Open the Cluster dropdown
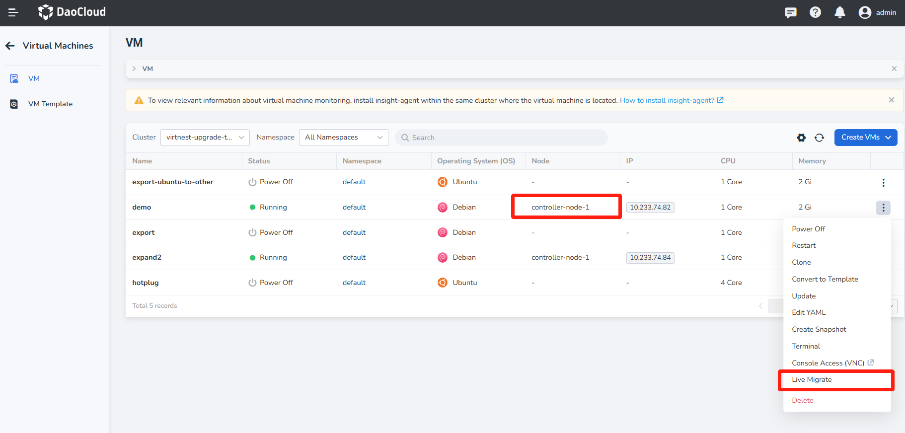905x433 pixels. [205, 138]
